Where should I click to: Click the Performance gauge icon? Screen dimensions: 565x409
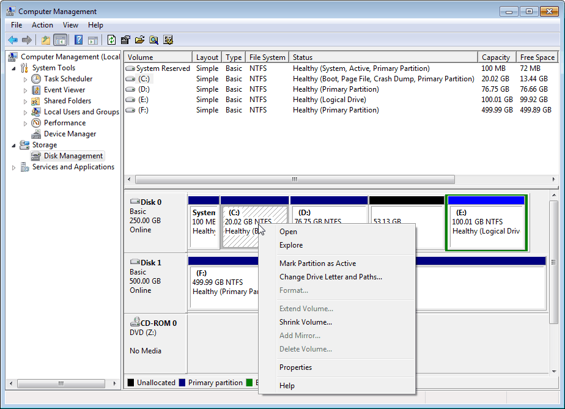tap(36, 123)
